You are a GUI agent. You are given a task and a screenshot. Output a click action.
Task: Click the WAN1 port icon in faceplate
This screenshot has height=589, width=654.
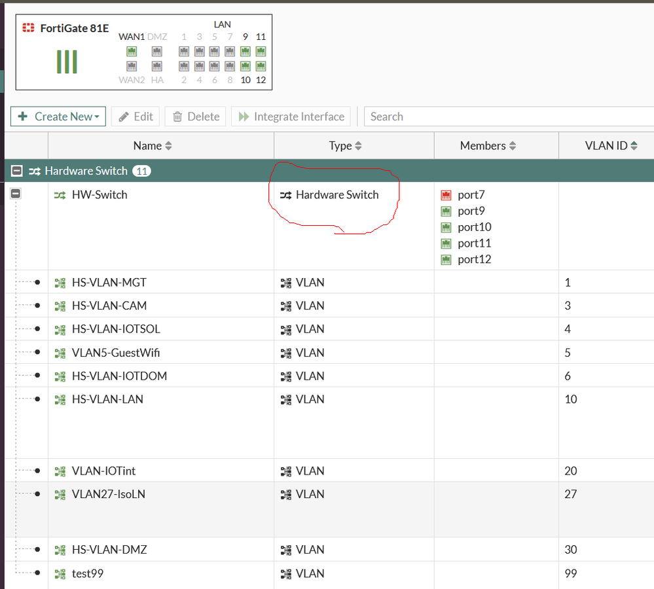tap(132, 51)
